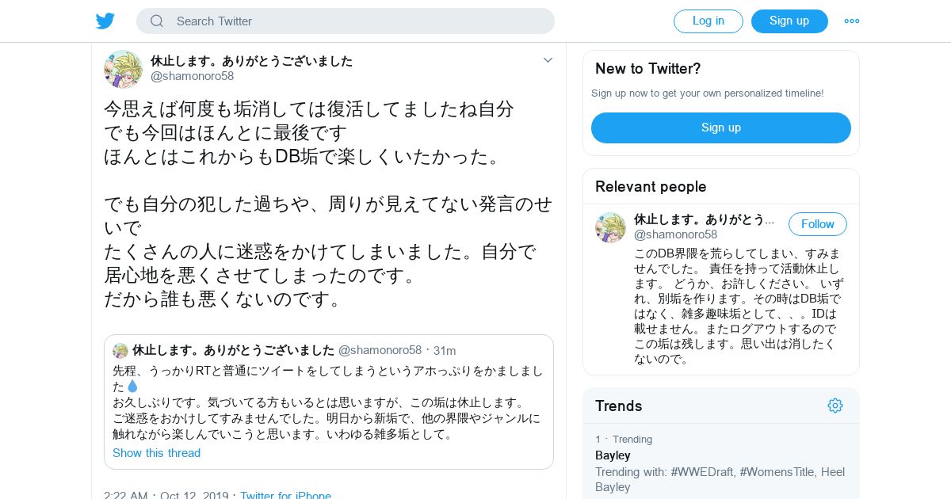Screen dimensions: 951x499
Task: Follow the shamonoro58 account
Action: tap(818, 224)
